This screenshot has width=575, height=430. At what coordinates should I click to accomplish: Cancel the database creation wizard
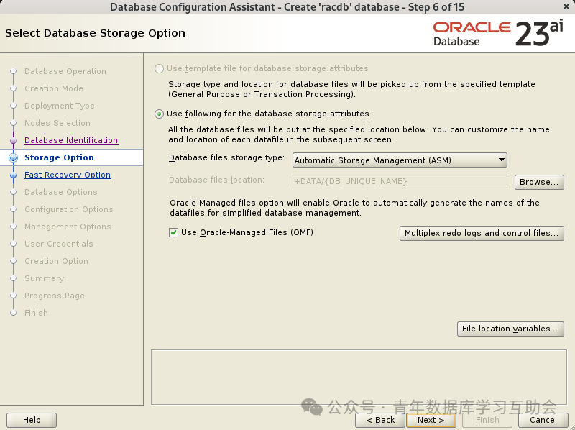tap(543, 420)
